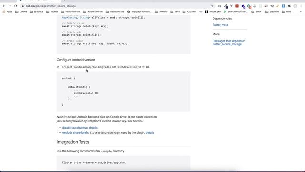Click the minSdkVersion 18 code line

(86, 93)
